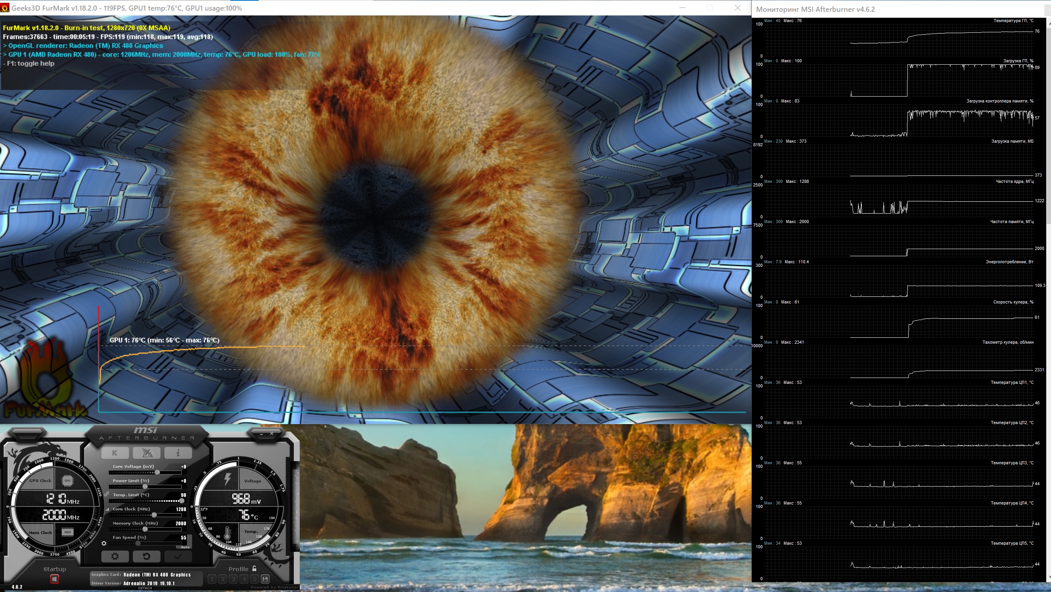Viewport: 1051px width, 592px height.
Task: Click the 'Энергопотребление, Вт' graph label
Action: [x=1009, y=262]
